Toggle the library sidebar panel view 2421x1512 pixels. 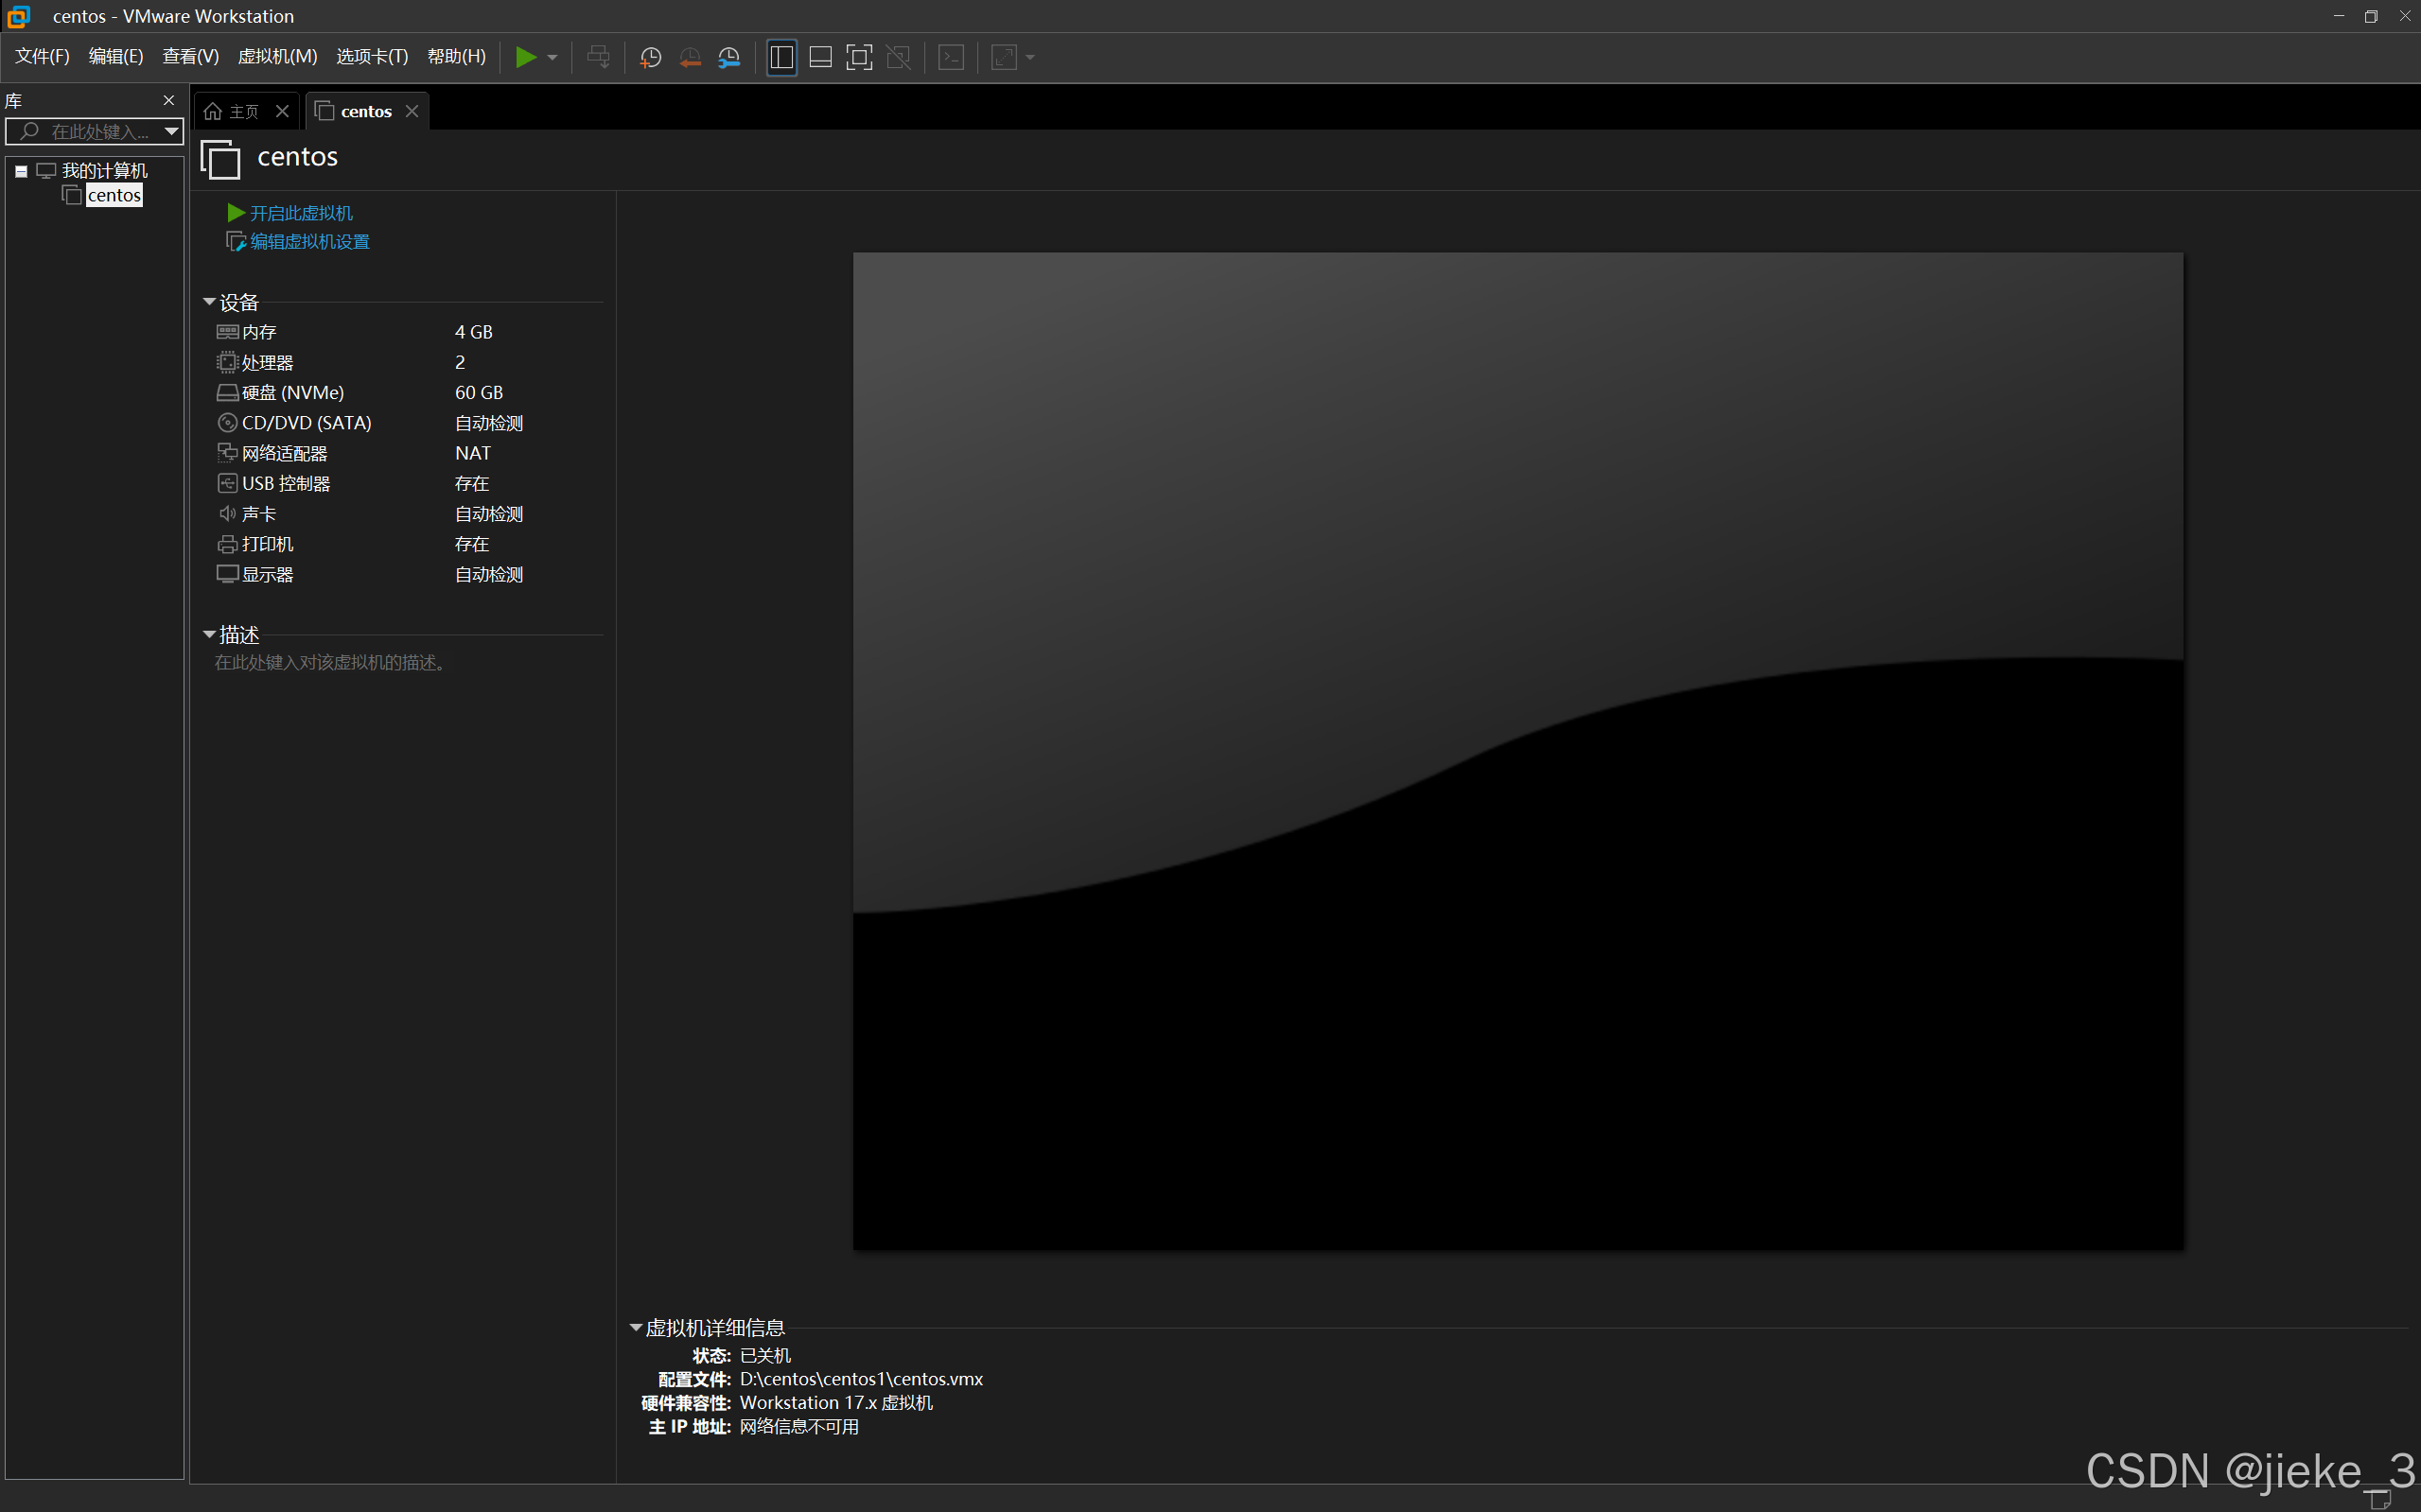tap(781, 57)
